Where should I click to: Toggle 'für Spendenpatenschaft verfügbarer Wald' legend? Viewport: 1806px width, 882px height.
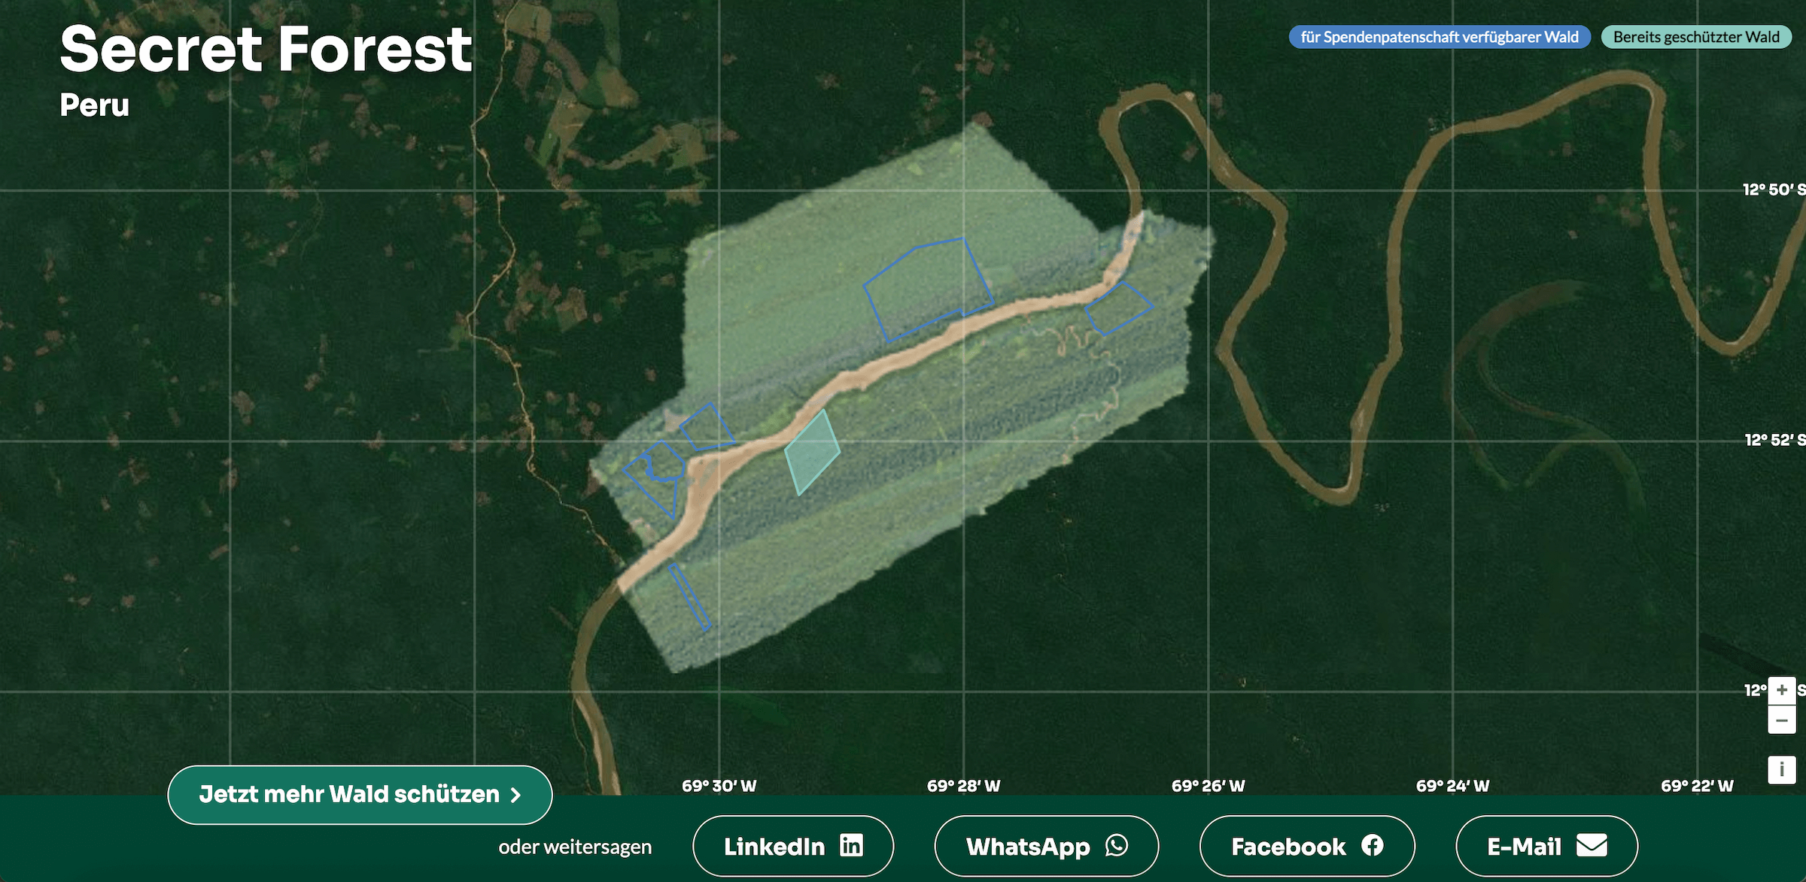click(x=1439, y=37)
